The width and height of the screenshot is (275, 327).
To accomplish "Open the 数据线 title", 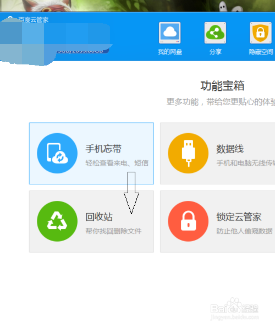I will coord(230,149).
